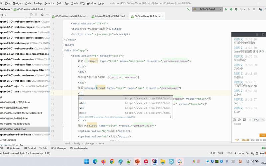
Task: Click the inspections profile icon in status bar
Action: [x=252, y=153]
